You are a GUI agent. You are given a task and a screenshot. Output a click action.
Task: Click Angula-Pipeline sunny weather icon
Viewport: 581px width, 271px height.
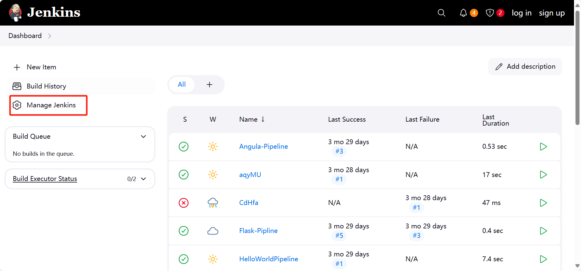pos(213,147)
